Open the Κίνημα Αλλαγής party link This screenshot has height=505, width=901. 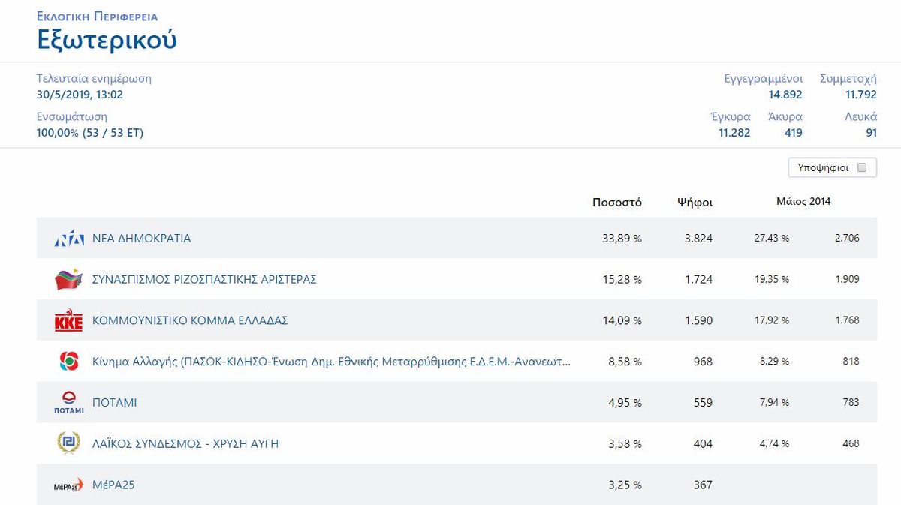click(x=331, y=362)
